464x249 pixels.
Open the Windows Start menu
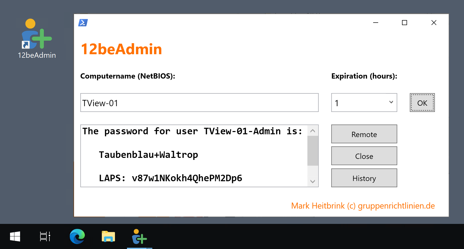coord(15,236)
